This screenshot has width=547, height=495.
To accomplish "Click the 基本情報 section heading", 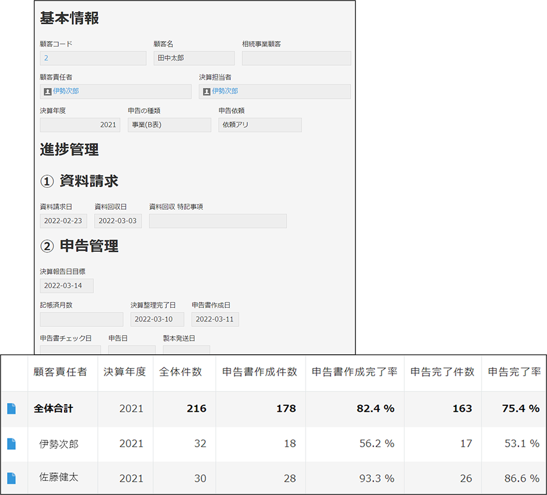I will [x=69, y=19].
